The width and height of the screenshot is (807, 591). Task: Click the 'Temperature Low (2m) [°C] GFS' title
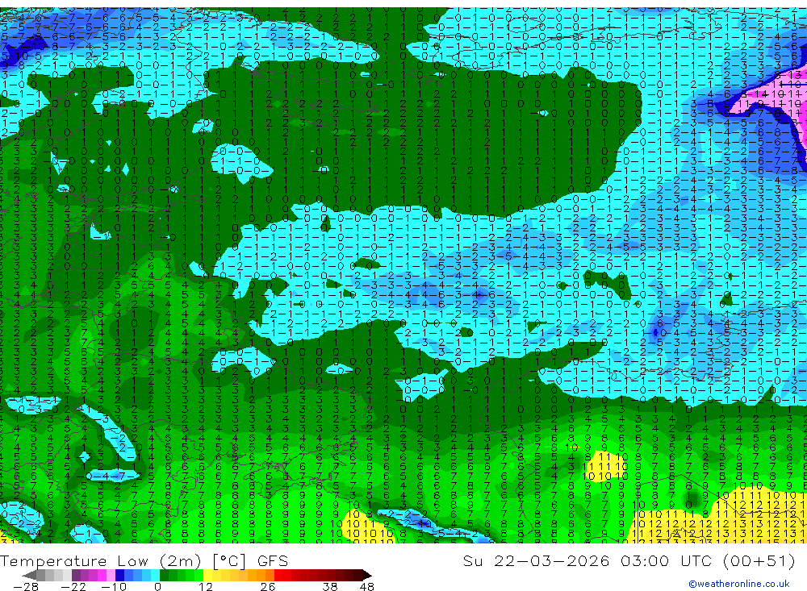(x=144, y=560)
